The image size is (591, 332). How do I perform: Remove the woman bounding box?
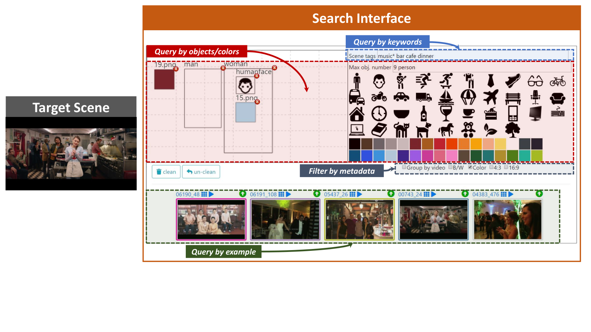[x=274, y=68]
